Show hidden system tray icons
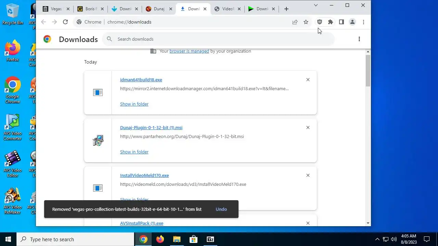The image size is (438, 246). [x=377, y=239]
